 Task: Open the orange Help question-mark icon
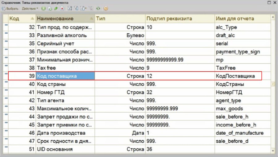pos(106,9)
